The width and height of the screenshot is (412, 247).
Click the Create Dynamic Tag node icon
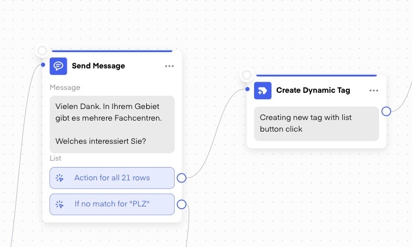tap(262, 90)
